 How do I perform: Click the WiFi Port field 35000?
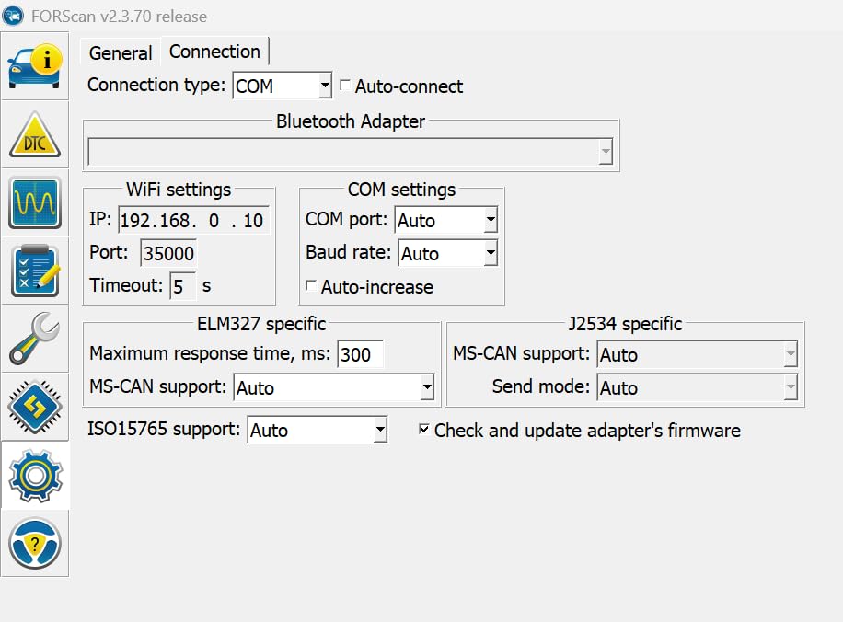(168, 253)
